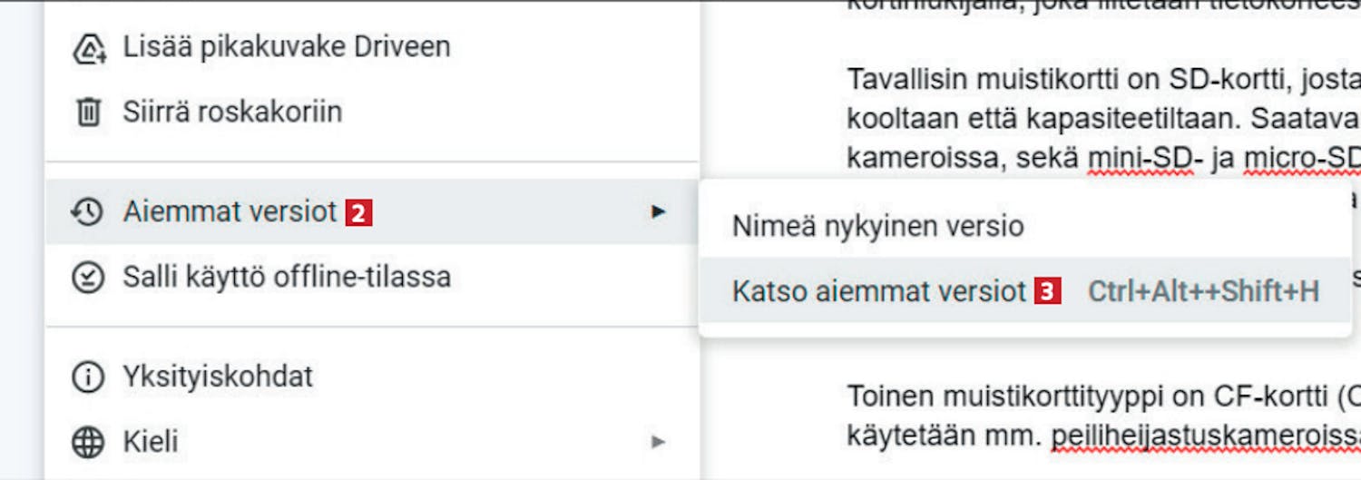
Task: Toggle Salli käyttö offline-tilassa option
Action: [287, 278]
